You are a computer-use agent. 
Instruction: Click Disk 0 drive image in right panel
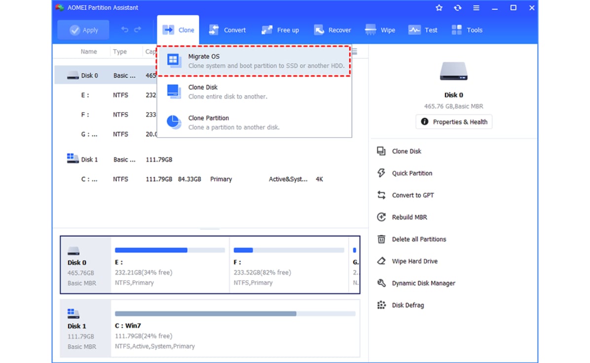point(453,71)
